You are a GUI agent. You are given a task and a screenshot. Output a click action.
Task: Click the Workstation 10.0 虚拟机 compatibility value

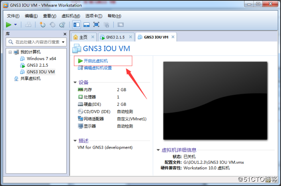click(x=207, y=168)
